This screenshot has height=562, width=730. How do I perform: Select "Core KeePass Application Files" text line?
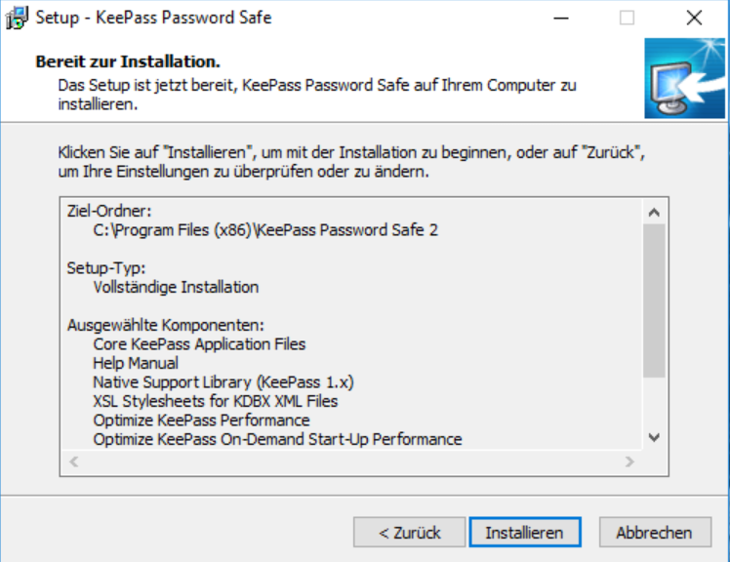point(199,344)
